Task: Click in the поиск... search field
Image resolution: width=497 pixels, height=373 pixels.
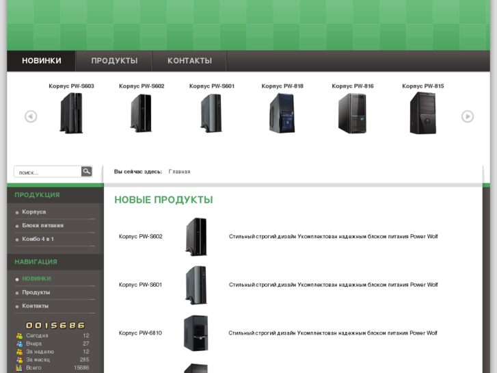Action: (x=48, y=172)
